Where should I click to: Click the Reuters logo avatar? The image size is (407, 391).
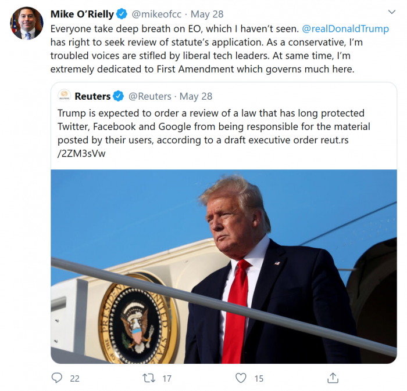pyautogui.click(x=65, y=96)
